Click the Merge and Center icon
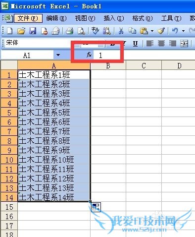Image resolution: width=195 pixels, height=237 pixels. [184, 44]
